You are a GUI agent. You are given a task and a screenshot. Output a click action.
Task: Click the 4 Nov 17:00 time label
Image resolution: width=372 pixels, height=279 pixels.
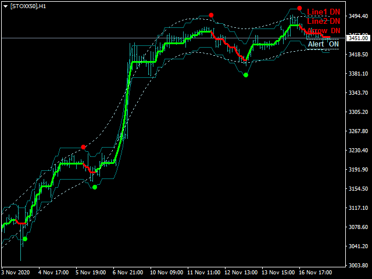(x=53, y=273)
